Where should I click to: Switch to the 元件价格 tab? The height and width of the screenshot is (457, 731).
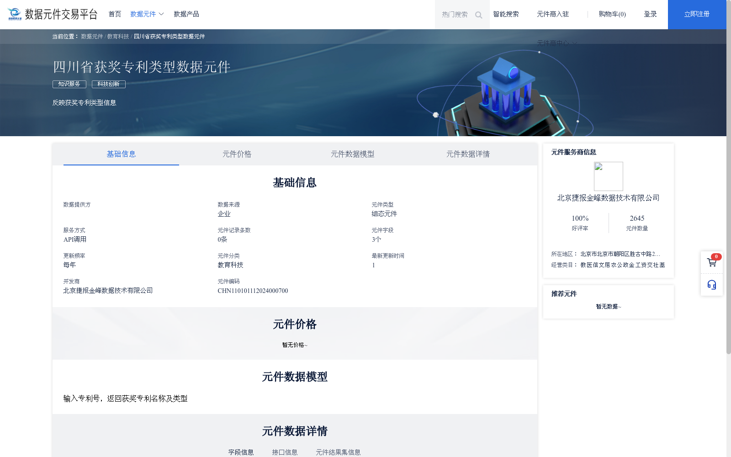pos(237,154)
